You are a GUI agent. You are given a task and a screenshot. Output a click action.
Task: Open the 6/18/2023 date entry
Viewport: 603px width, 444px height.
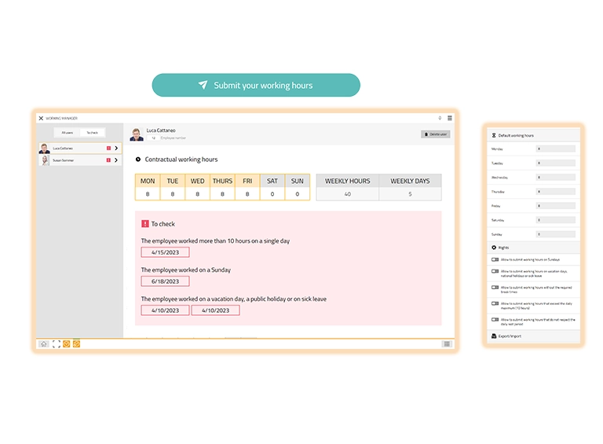click(x=166, y=281)
